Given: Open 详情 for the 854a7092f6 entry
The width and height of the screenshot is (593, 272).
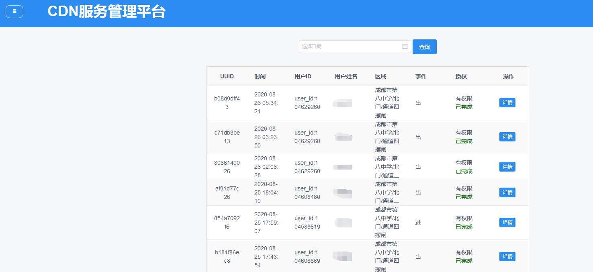Looking at the screenshot, I should pyautogui.click(x=507, y=222).
